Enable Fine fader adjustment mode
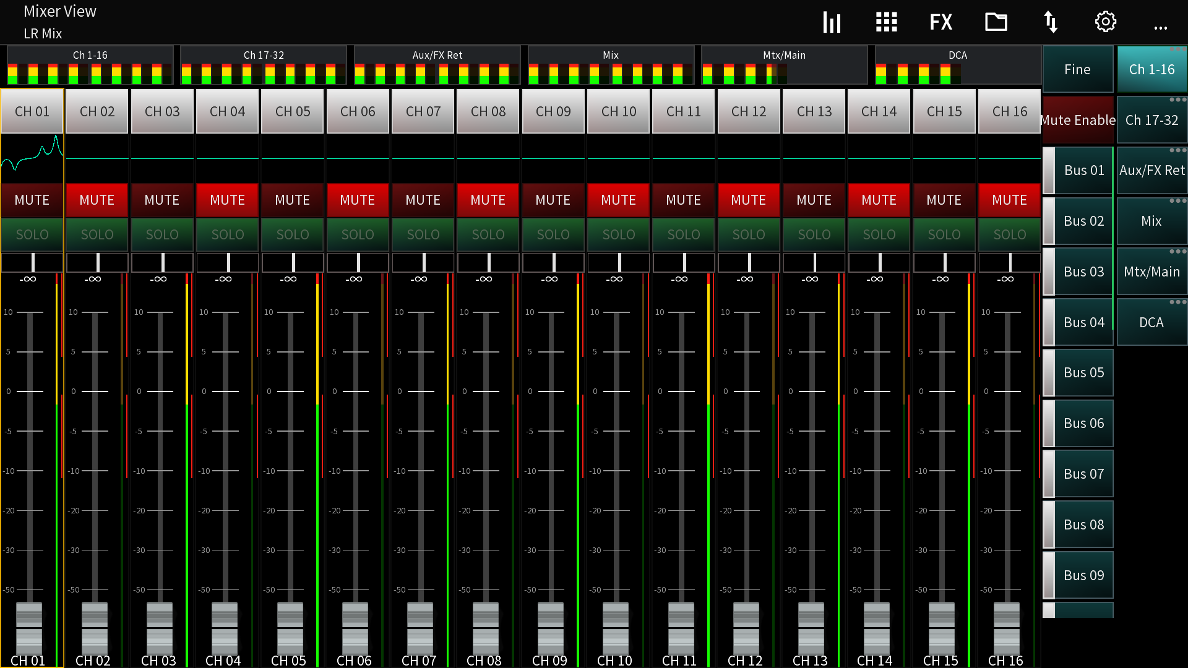The height and width of the screenshot is (668, 1188). point(1078,69)
